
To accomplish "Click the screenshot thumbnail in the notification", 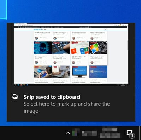I will [71, 55].
